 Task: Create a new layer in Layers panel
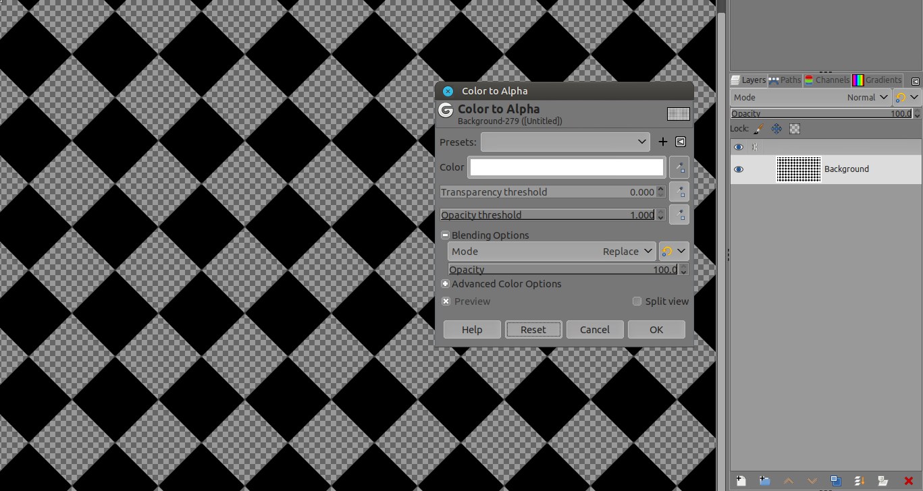click(x=741, y=481)
